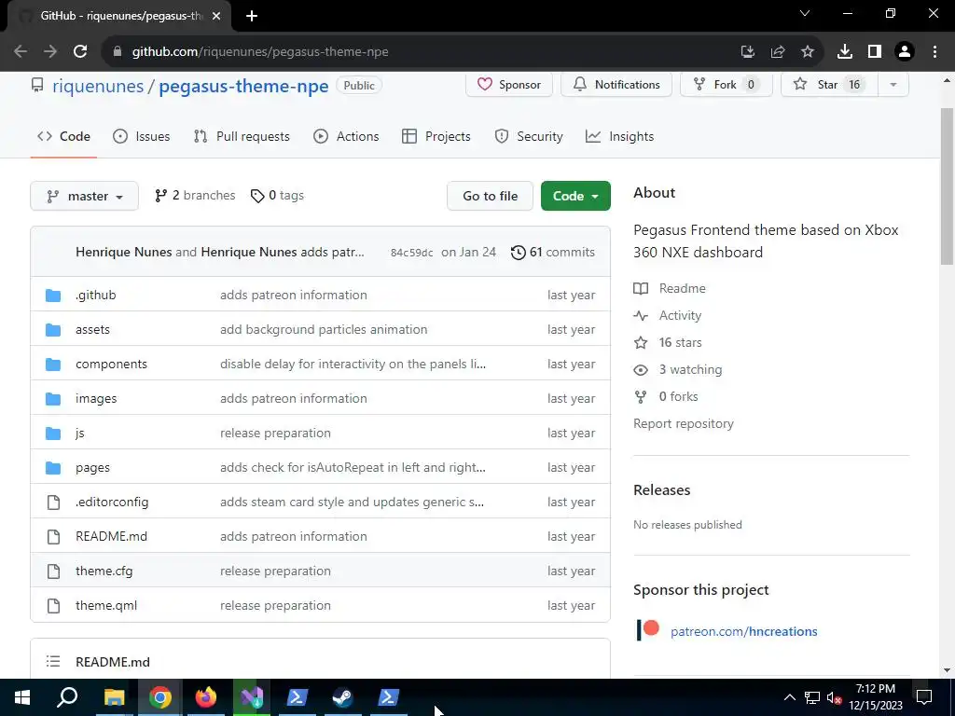
Task: Open the .editorconfig file
Action: point(112,502)
